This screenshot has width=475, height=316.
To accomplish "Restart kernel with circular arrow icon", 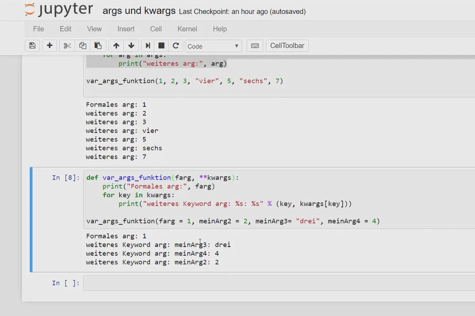I will click(176, 46).
